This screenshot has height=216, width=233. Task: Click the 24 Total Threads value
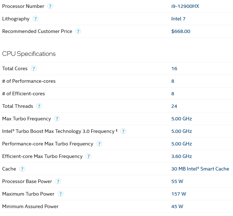[x=174, y=106]
